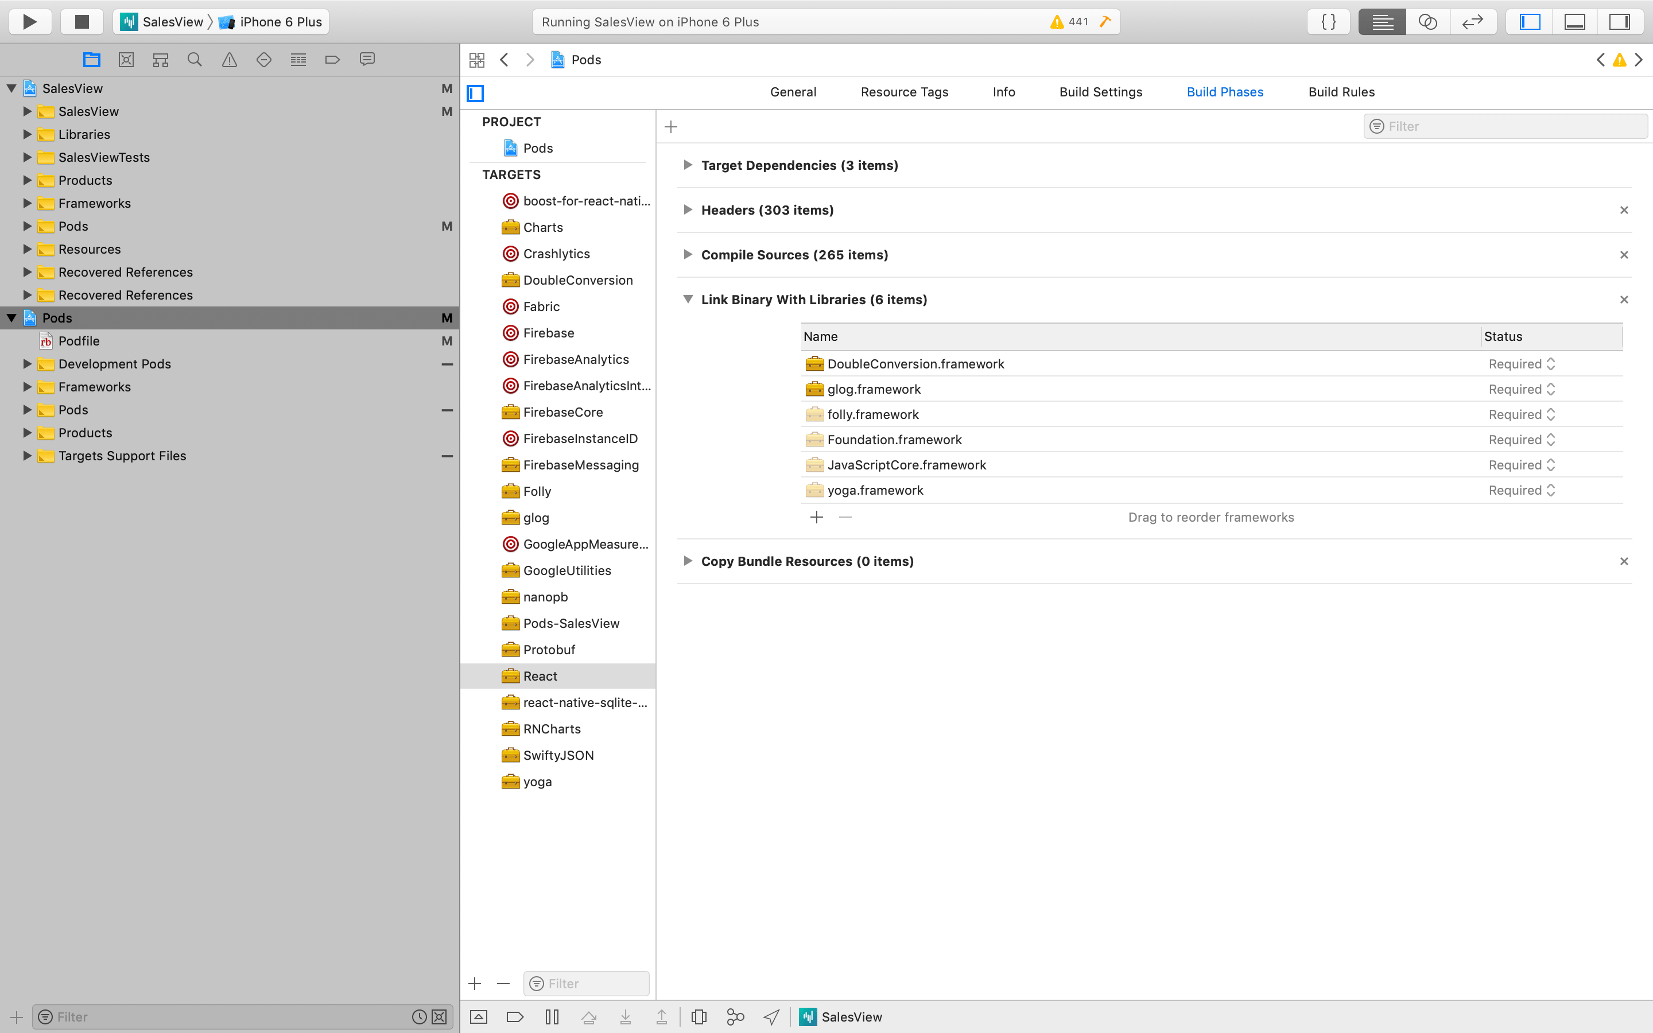Viewport: 1653px width, 1033px height.
Task: Switch to the Build Settings tab
Action: pos(1100,92)
